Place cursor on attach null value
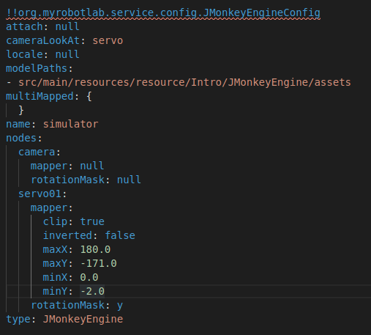The height and width of the screenshot is (335, 371). point(67,26)
